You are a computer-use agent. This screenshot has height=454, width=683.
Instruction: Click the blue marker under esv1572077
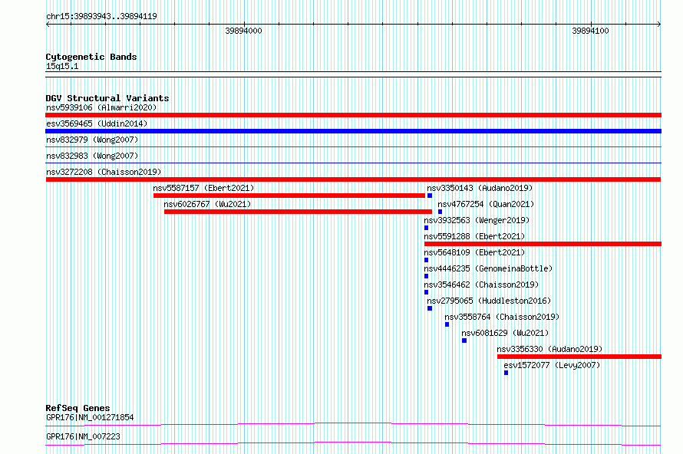tap(506, 373)
